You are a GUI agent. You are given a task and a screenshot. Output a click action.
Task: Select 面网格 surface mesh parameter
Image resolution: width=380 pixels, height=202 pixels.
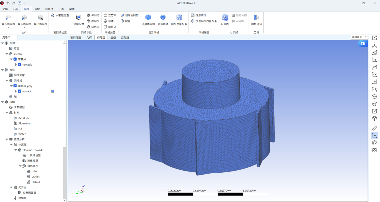(93, 21)
